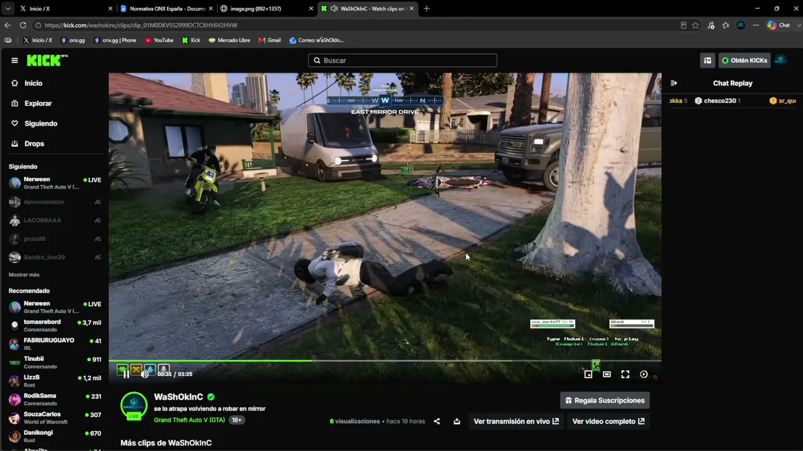
Task: Expand followed list with Mostrar más
Action: pos(24,274)
